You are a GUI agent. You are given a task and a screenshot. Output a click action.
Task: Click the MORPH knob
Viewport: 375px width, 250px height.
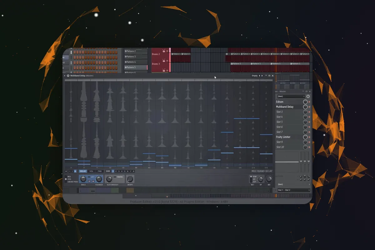pos(130,179)
